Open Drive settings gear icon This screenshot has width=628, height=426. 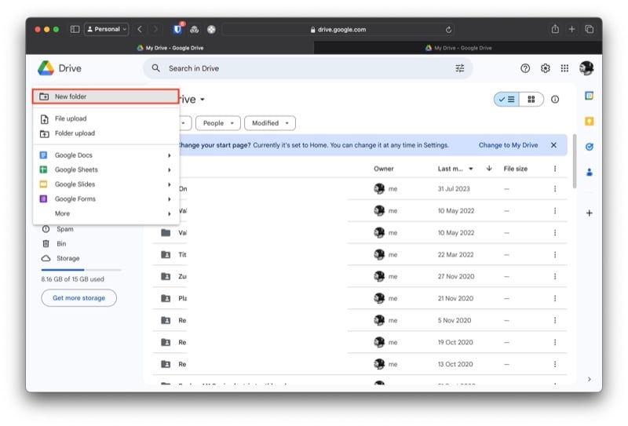point(545,68)
